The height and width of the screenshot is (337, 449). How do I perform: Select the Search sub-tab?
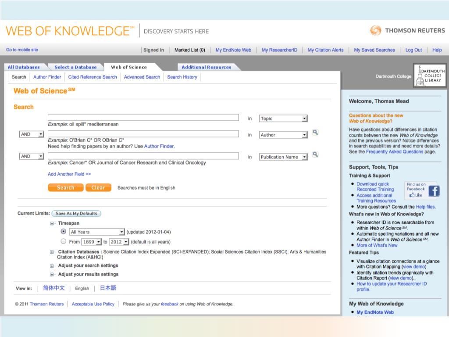point(19,77)
